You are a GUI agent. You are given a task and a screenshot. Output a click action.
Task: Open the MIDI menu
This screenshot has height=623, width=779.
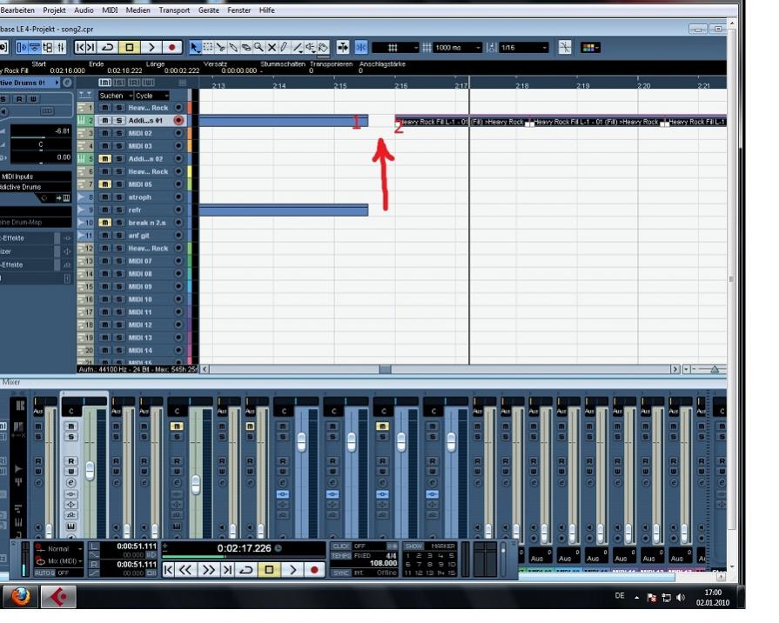110,10
